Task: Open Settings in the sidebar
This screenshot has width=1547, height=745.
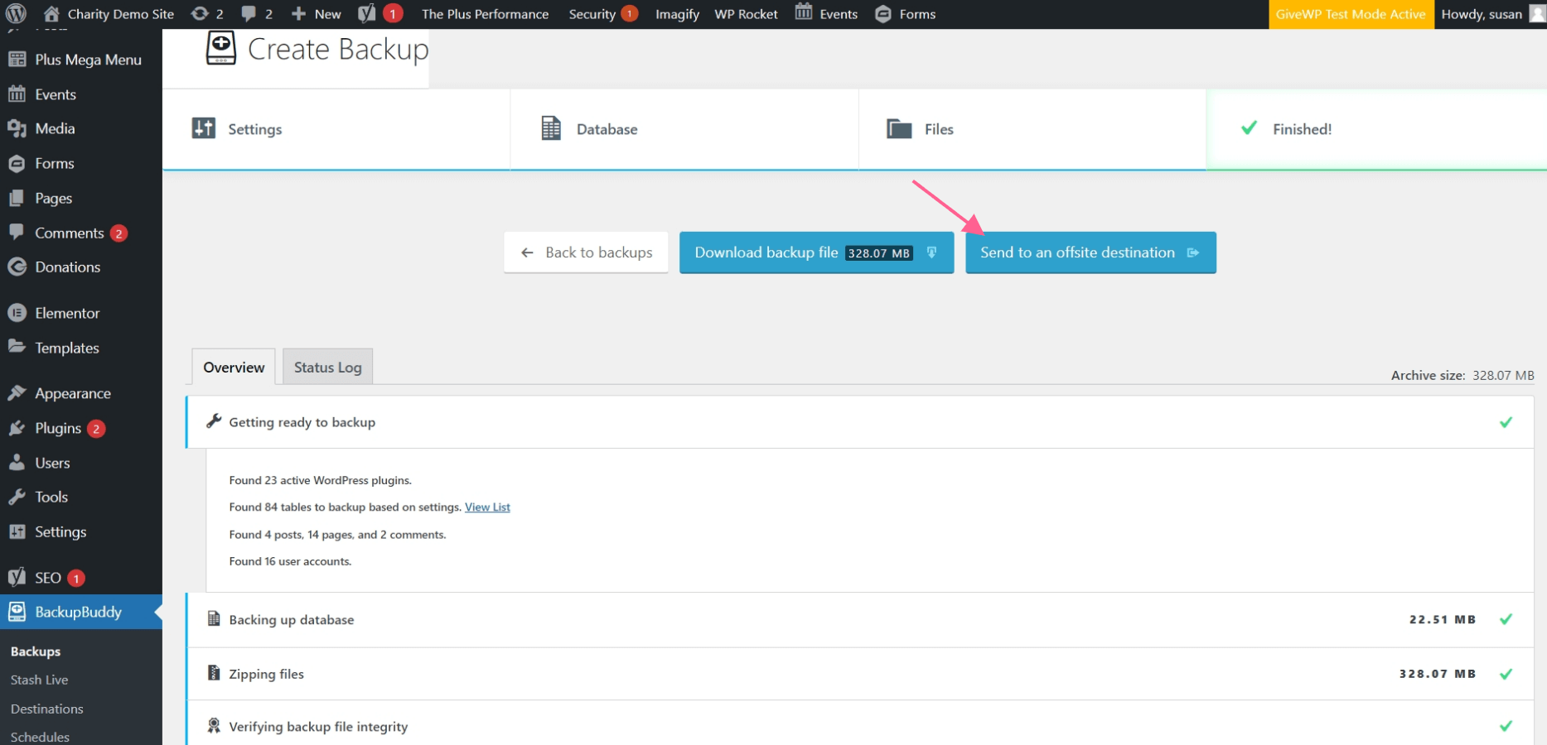Action: point(81,531)
